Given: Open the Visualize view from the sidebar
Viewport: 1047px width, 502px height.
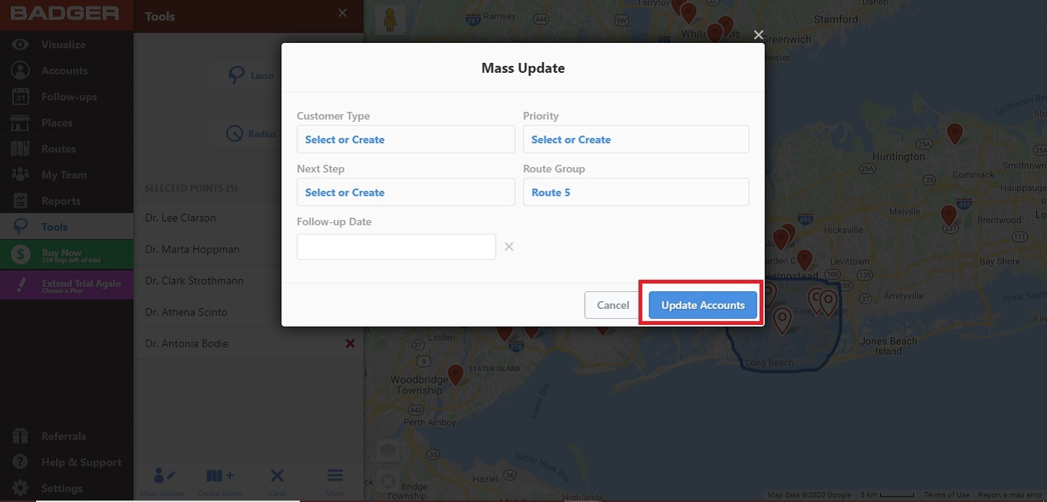Looking at the screenshot, I should [67, 44].
